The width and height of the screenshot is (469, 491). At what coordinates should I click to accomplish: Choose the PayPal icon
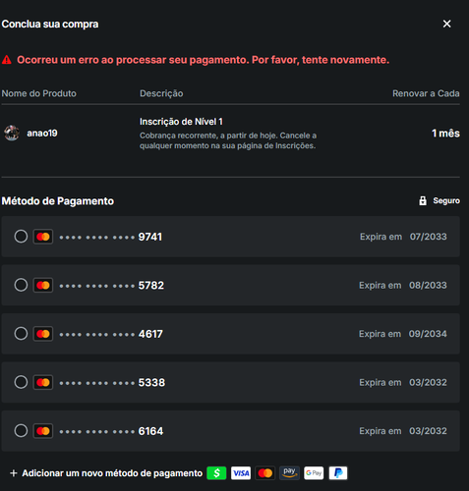(x=338, y=473)
